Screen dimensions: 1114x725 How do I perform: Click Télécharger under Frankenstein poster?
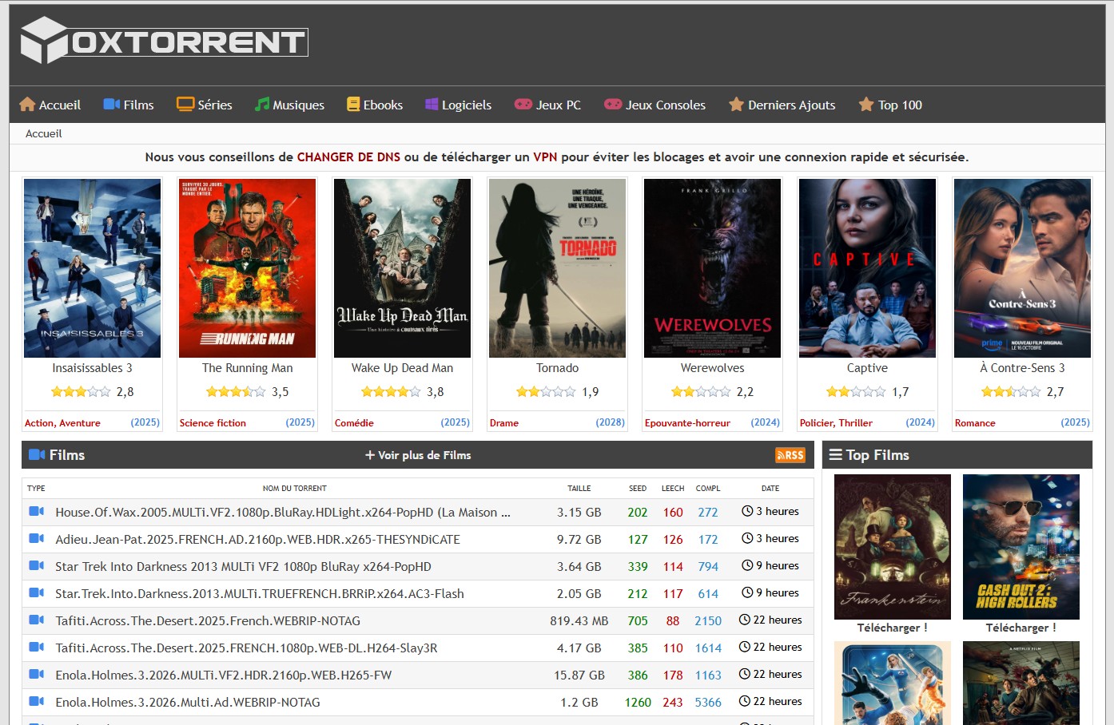(x=893, y=628)
